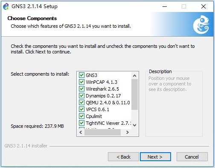Click the scroll down arrow in components list
The height and width of the screenshot is (168, 215).
(x=134, y=125)
